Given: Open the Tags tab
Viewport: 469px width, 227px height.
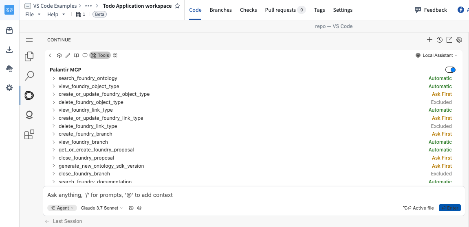Looking at the screenshot, I should point(319,10).
